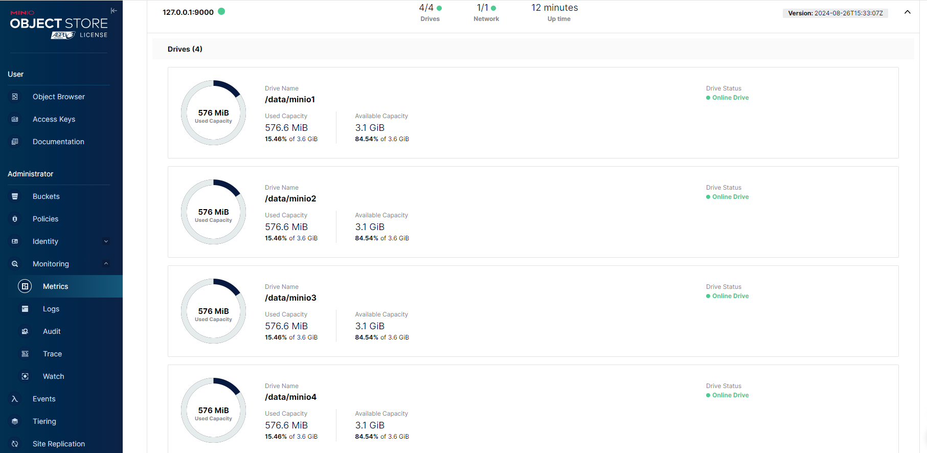Click the Watch icon in sidebar
This screenshot has height=453, width=927.
(x=25, y=376)
